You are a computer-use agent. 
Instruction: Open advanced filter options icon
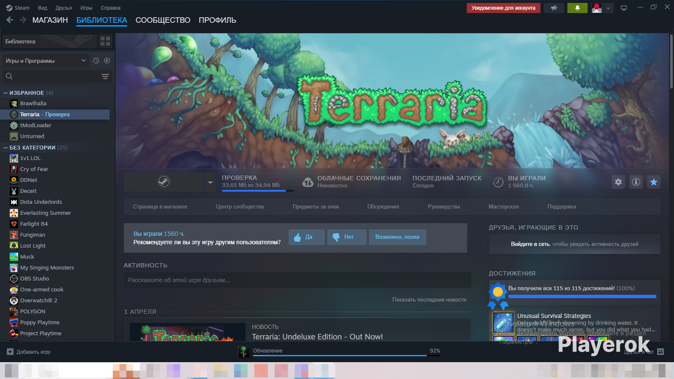tap(105, 76)
